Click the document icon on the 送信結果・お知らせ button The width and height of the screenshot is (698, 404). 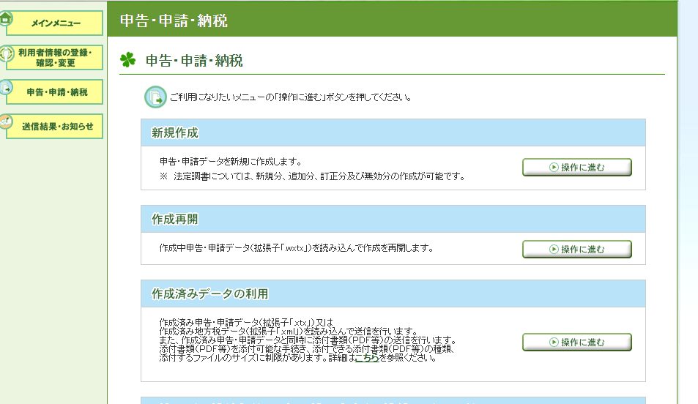point(6,121)
